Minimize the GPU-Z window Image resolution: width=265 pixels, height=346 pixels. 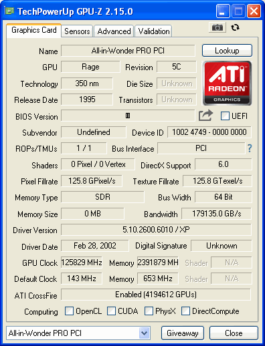tap(223, 11)
